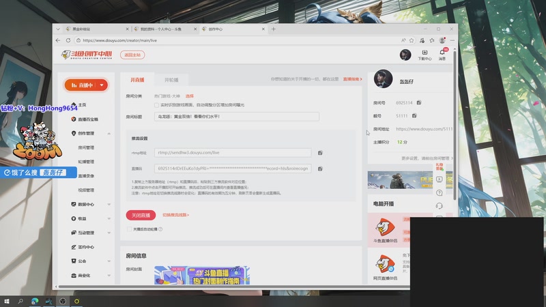Click the red 关闭直播 button

pos(141,215)
